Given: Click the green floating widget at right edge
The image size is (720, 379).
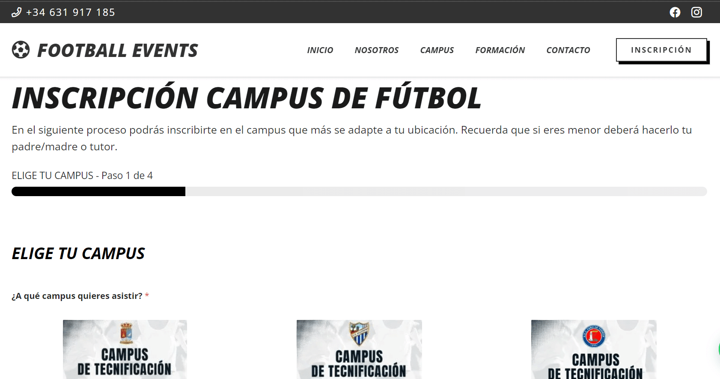Looking at the screenshot, I should point(718,349).
